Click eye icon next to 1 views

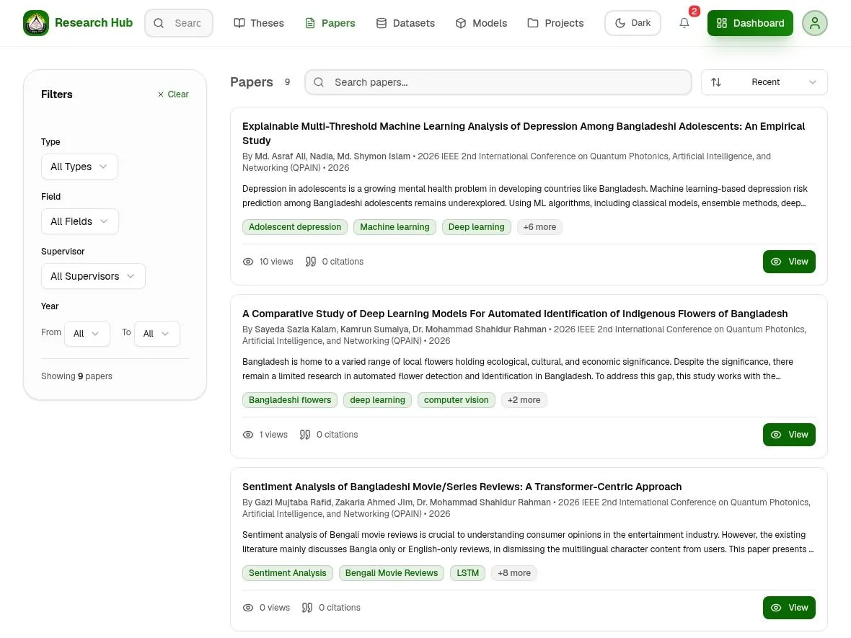248,435
